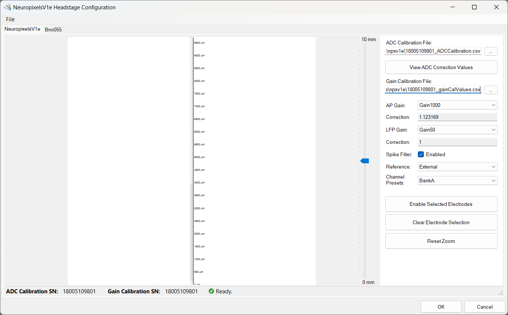Click the resize grip in status bar
The image size is (508, 315).
[501, 293]
